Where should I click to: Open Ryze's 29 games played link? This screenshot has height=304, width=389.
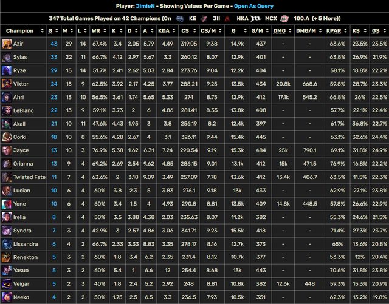pyautogui.click(x=54, y=70)
